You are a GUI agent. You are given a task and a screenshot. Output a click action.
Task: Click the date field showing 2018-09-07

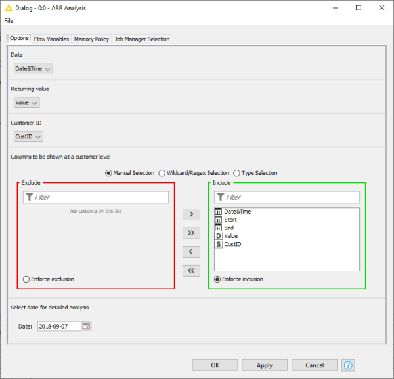[59, 327]
